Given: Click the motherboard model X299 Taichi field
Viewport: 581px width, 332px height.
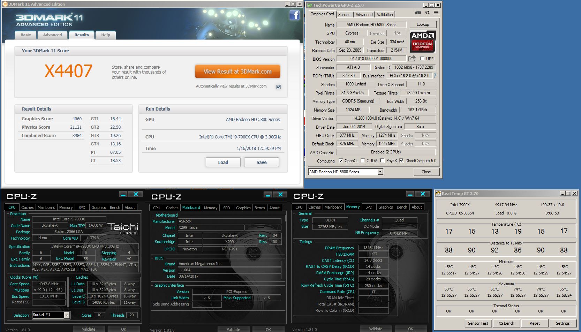Looking at the screenshot, I should pos(211,227).
